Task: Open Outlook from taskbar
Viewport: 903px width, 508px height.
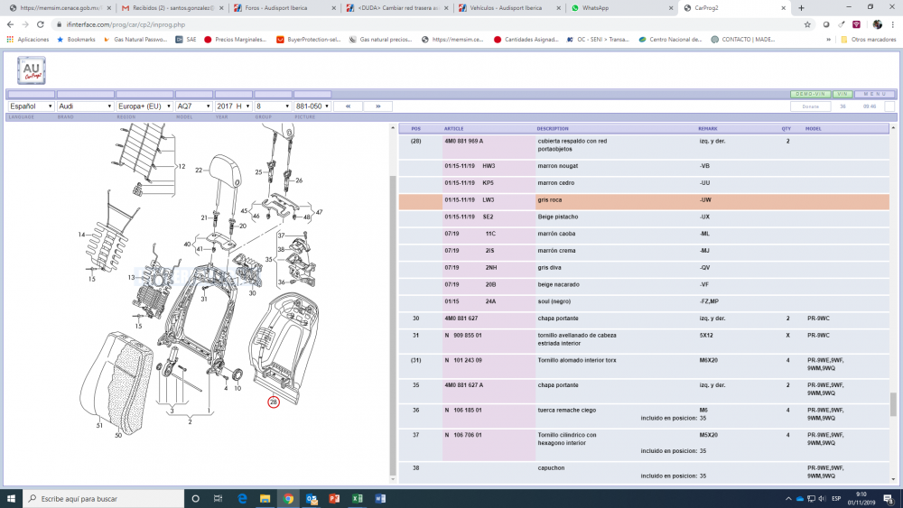Action: pos(311,499)
